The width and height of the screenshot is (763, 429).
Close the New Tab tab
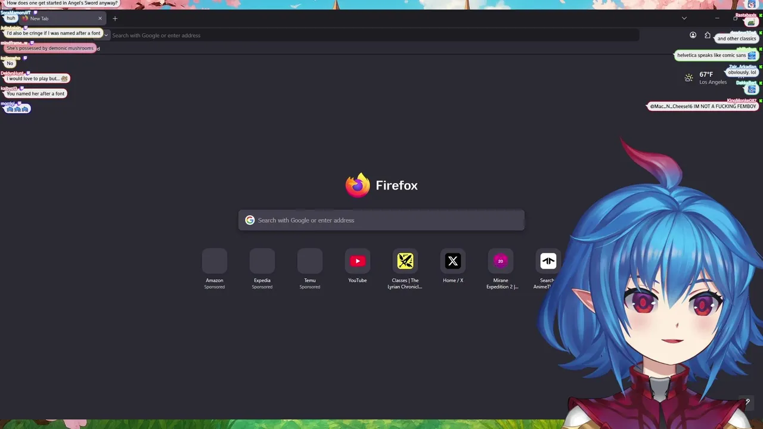tap(100, 18)
